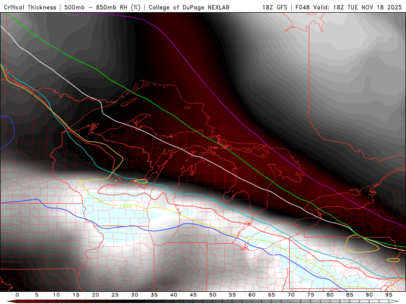Viewport: 406px width, 304px height.
Task: Click the colorbar value "95"
Action: tap(389, 295)
